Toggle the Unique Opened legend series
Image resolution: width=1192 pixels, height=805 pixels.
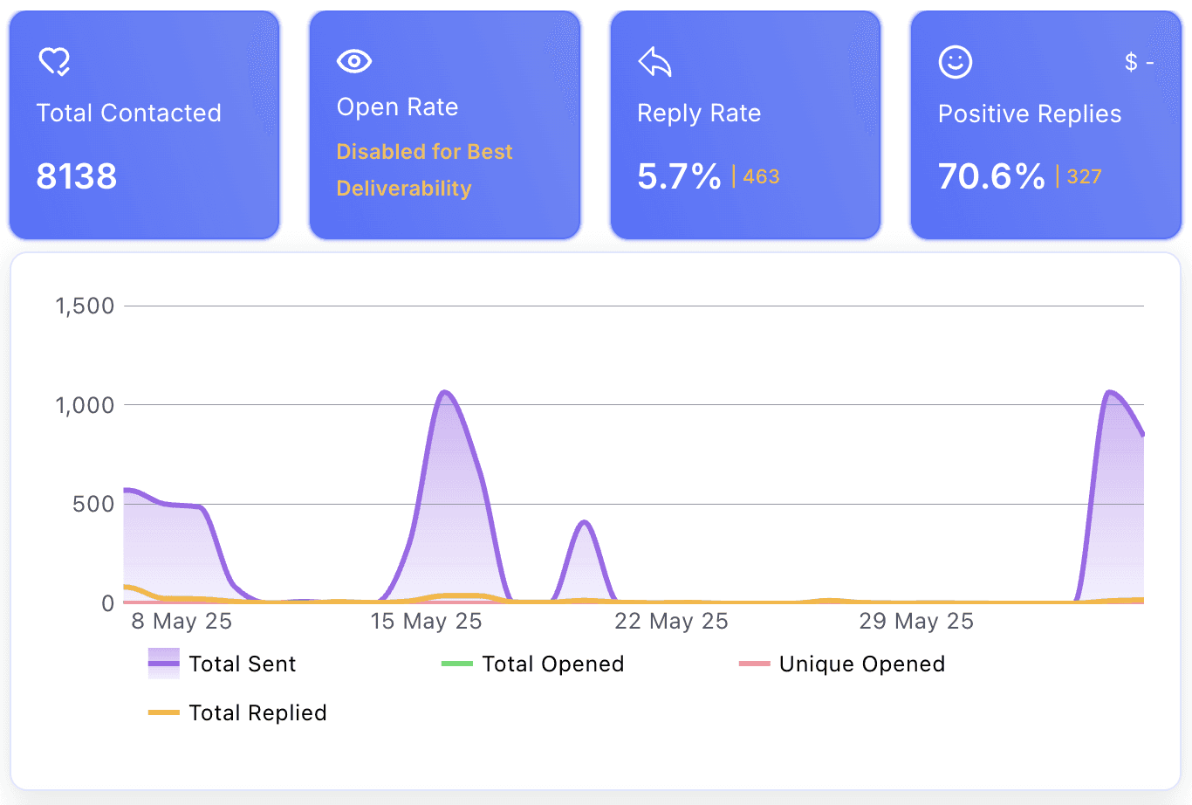(842, 664)
